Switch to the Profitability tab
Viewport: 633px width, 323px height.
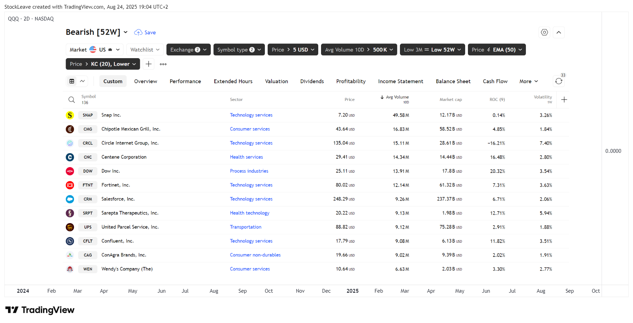point(351,81)
